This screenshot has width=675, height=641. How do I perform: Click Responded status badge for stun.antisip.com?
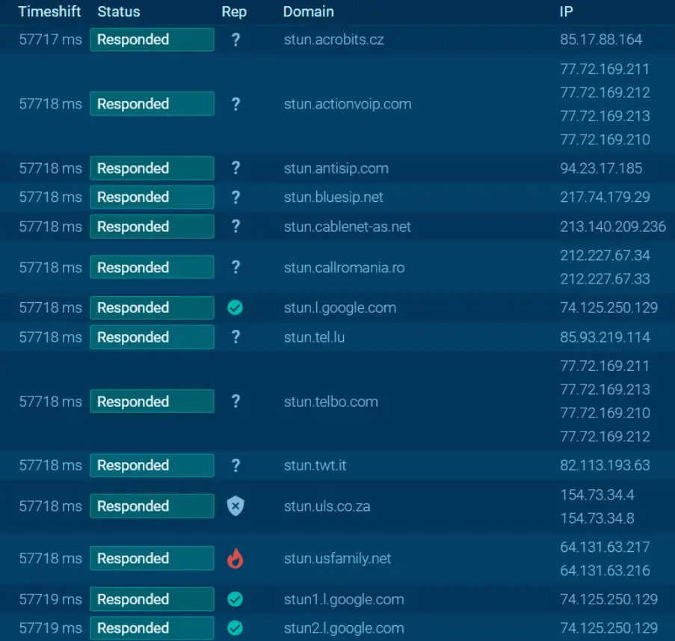pyautogui.click(x=152, y=168)
